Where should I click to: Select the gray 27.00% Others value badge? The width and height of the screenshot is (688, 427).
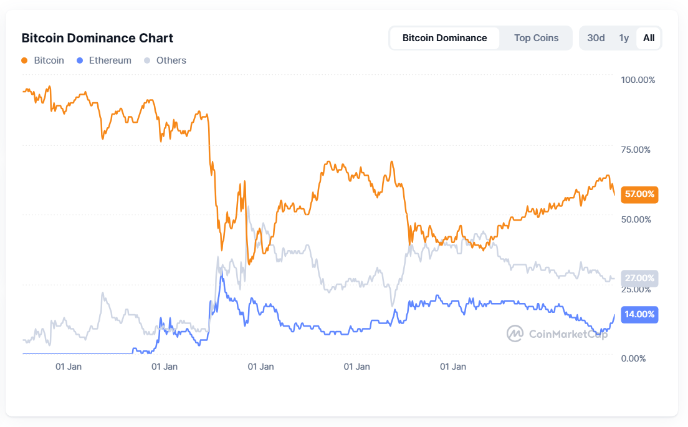[x=639, y=278]
